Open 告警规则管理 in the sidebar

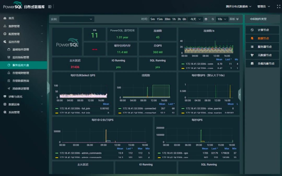tap(21, 73)
